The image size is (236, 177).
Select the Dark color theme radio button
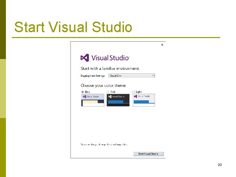108,92
